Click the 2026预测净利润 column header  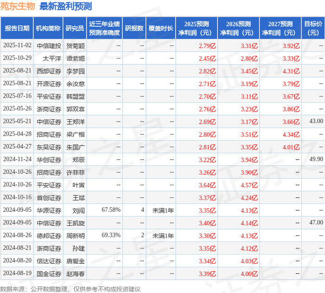point(238,28)
